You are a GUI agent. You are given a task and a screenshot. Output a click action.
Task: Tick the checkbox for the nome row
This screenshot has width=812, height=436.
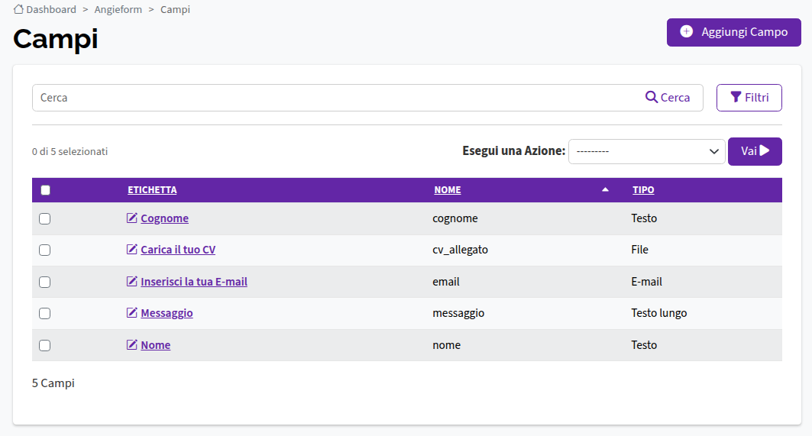point(45,345)
